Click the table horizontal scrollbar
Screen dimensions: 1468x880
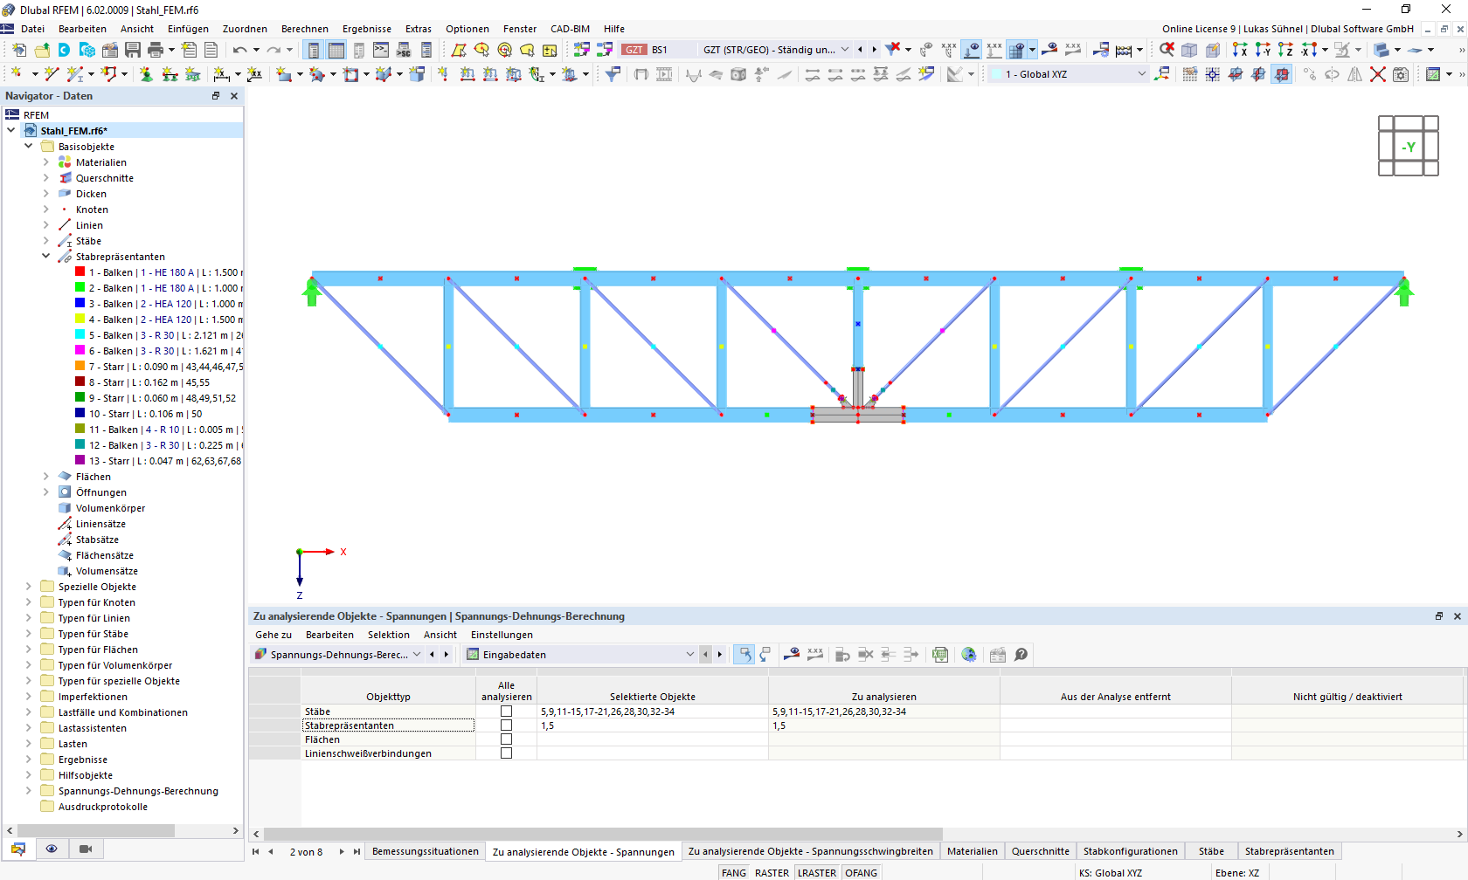(x=603, y=834)
